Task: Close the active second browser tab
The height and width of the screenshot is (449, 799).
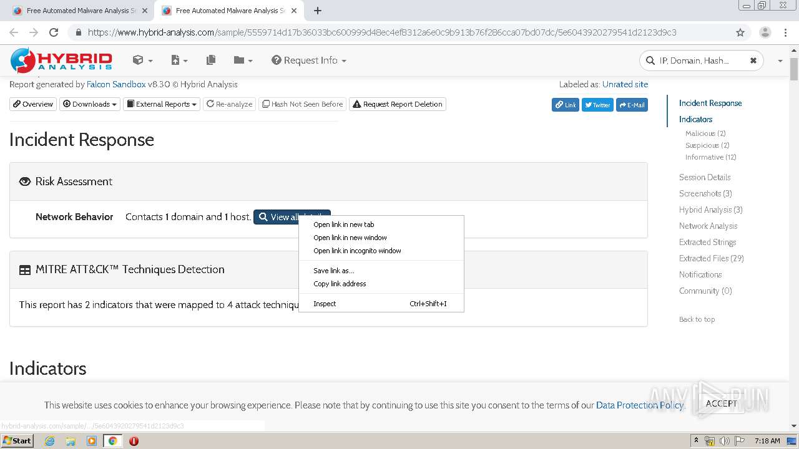Action: 293,11
